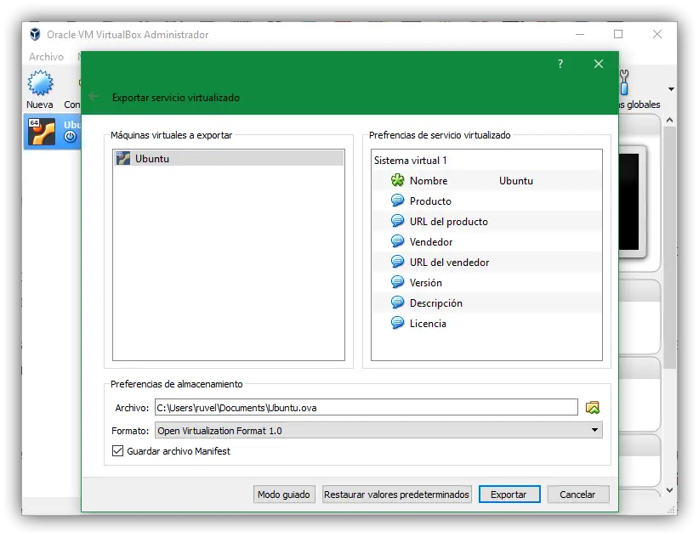The image size is (699, 537).
Task: Click the globales wrench tool icon
Action: [624, 82]
